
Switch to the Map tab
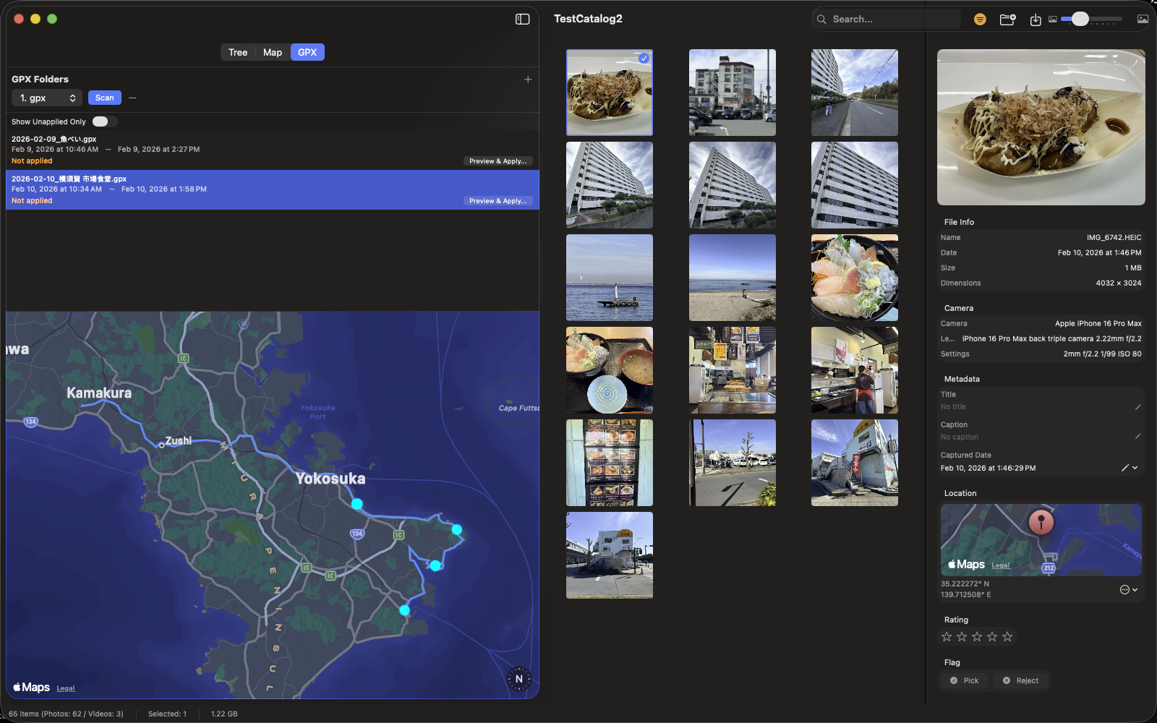[x=272, y=52]
